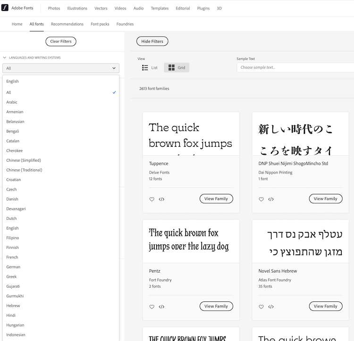
Task: Select German language option
Action: coord(61,267)
